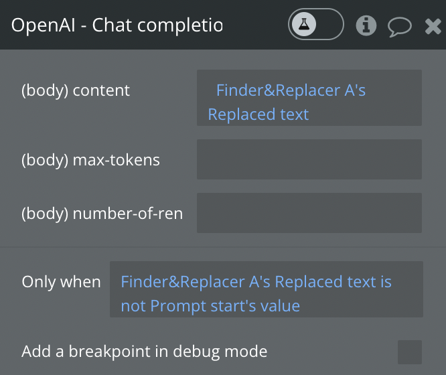Click the "Only when" label
This screenshot has width=446, height=375.
61,282
